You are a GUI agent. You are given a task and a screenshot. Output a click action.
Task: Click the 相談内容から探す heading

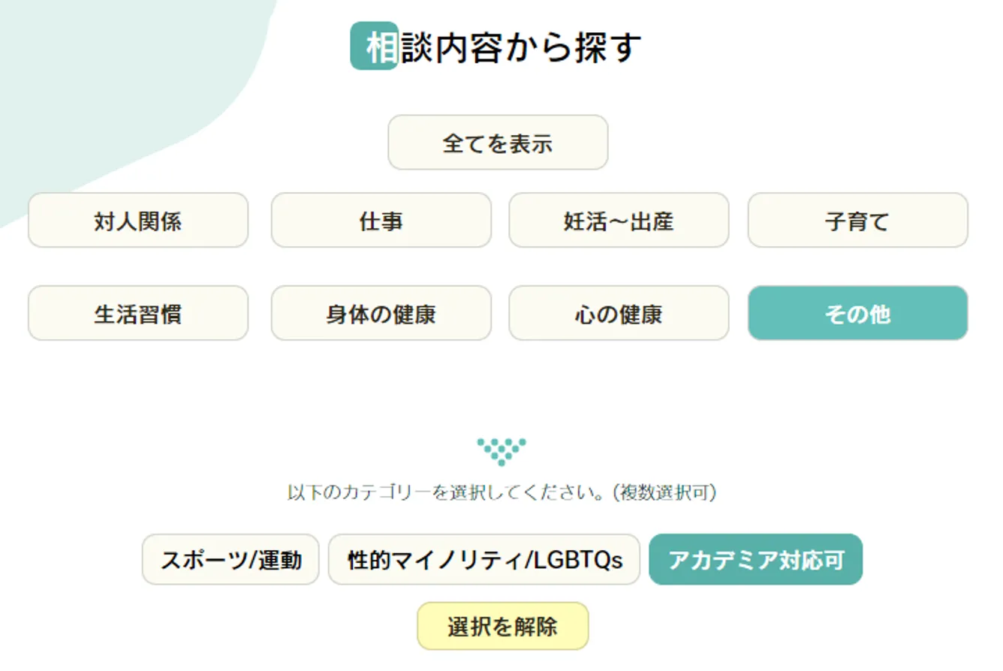pyautogui.click(x=497, y=47)
